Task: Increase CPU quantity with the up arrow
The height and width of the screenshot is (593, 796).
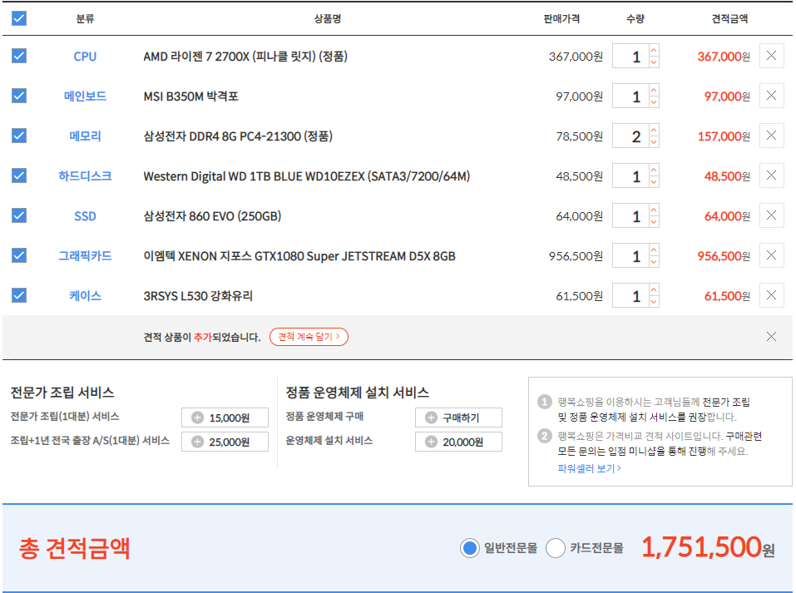Action: coord(654,50)
